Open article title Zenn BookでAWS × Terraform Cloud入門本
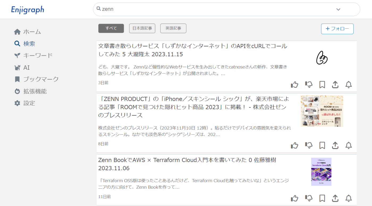This screenshot has width=372, height=206. 187,164
